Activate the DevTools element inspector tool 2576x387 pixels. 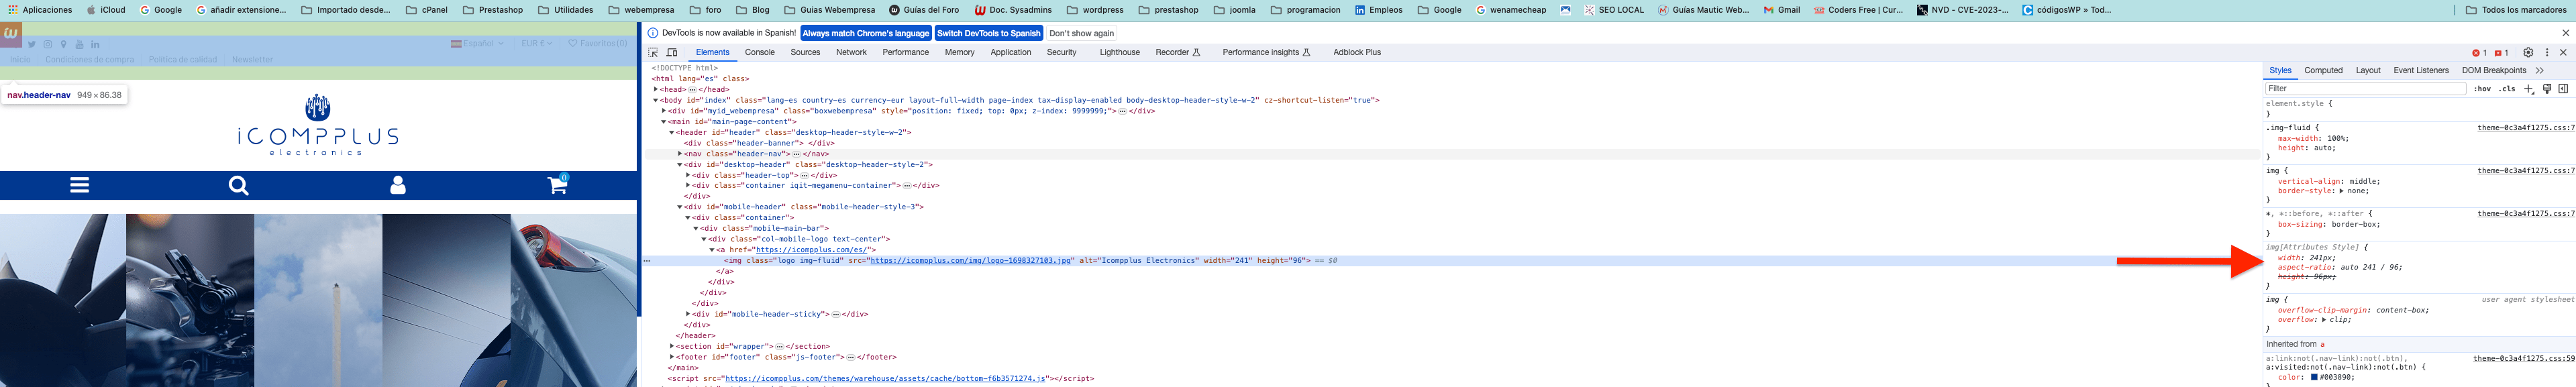(x=653, y=53)
